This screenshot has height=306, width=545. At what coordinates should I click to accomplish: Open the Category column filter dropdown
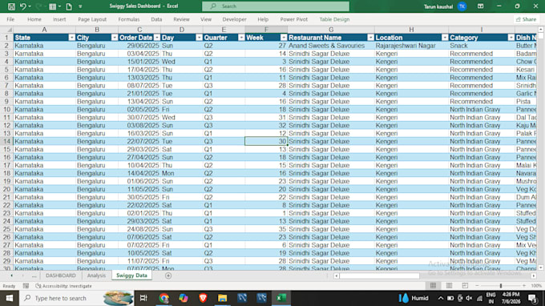pyautogui.click(x=511, y=38)
